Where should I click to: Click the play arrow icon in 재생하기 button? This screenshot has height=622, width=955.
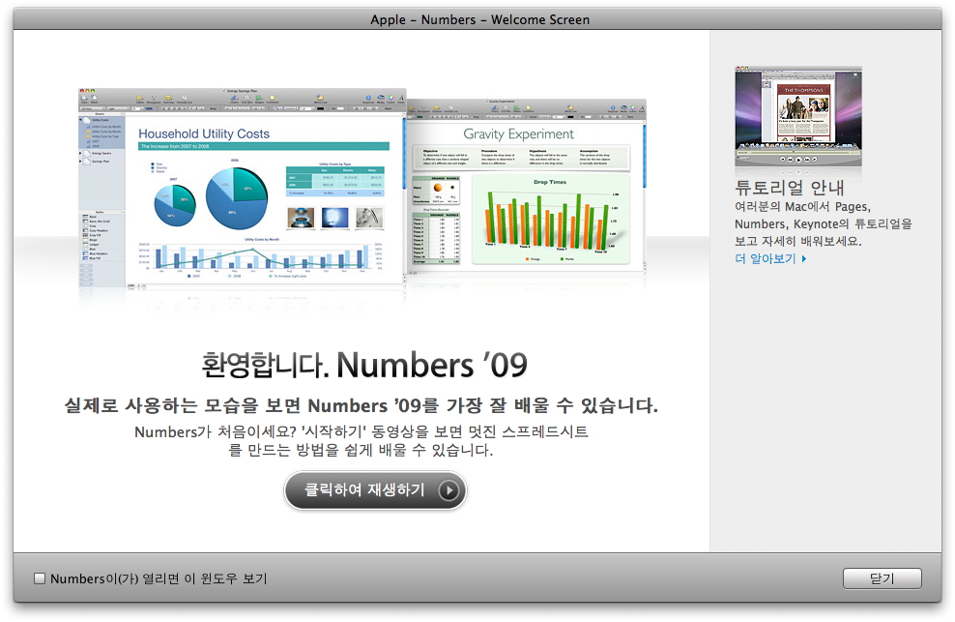pos(449,490)
